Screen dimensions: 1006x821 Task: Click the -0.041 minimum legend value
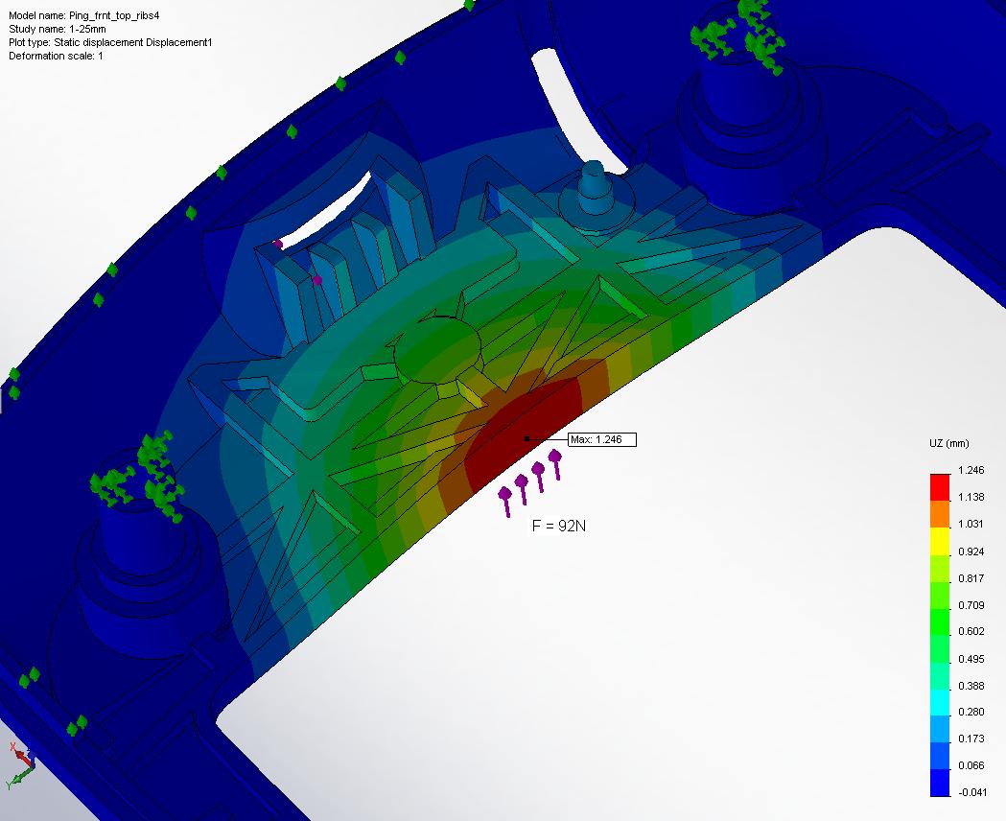(972, 792)
